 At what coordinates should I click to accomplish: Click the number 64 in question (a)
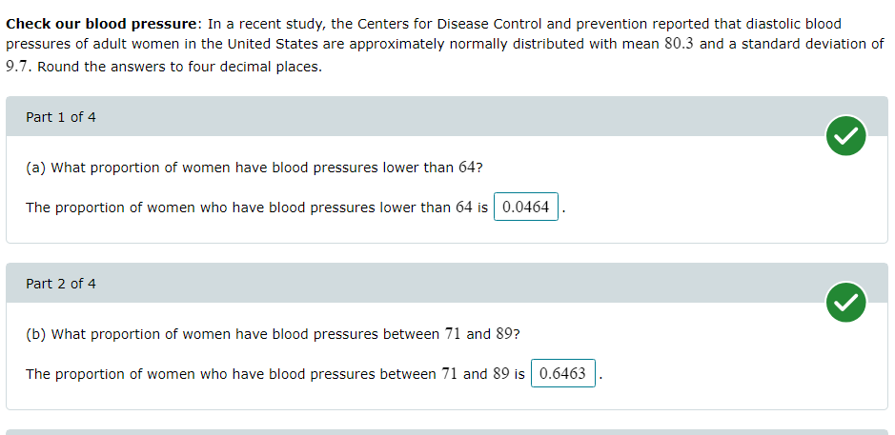point(466,168)
